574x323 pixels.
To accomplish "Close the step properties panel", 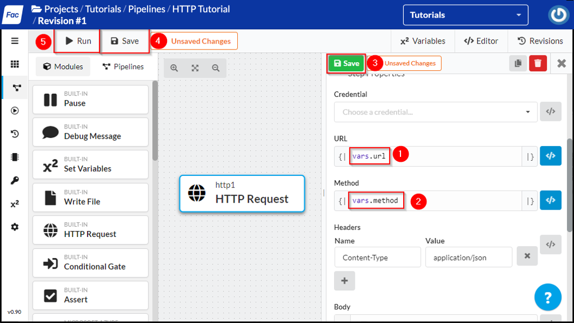I will pos(561,64).
